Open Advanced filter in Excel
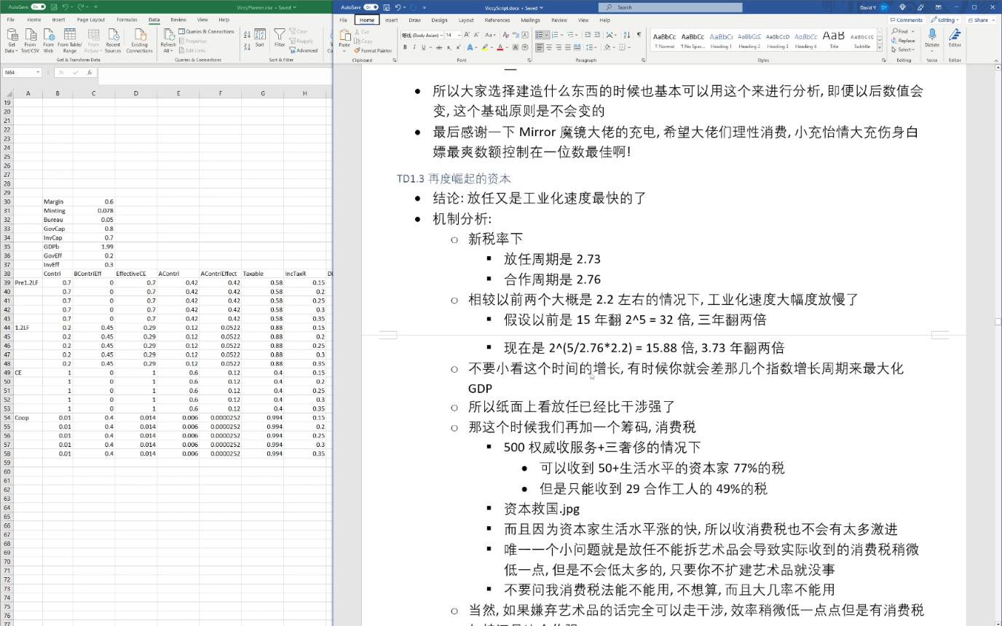Screen dimensions: 1002x626 click(x=304, y=50)
